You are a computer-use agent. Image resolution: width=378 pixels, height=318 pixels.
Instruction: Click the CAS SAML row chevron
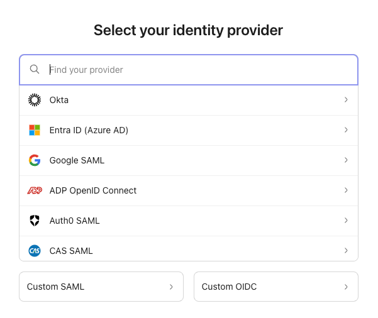[346, 251]
